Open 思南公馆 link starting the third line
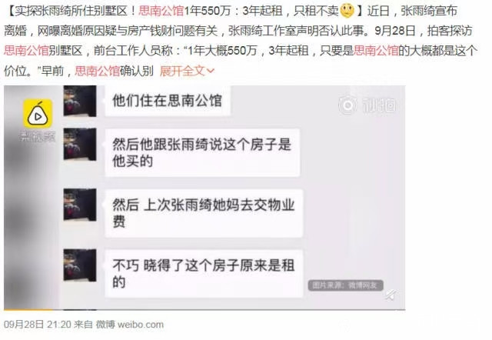 (x=26, y=51)
